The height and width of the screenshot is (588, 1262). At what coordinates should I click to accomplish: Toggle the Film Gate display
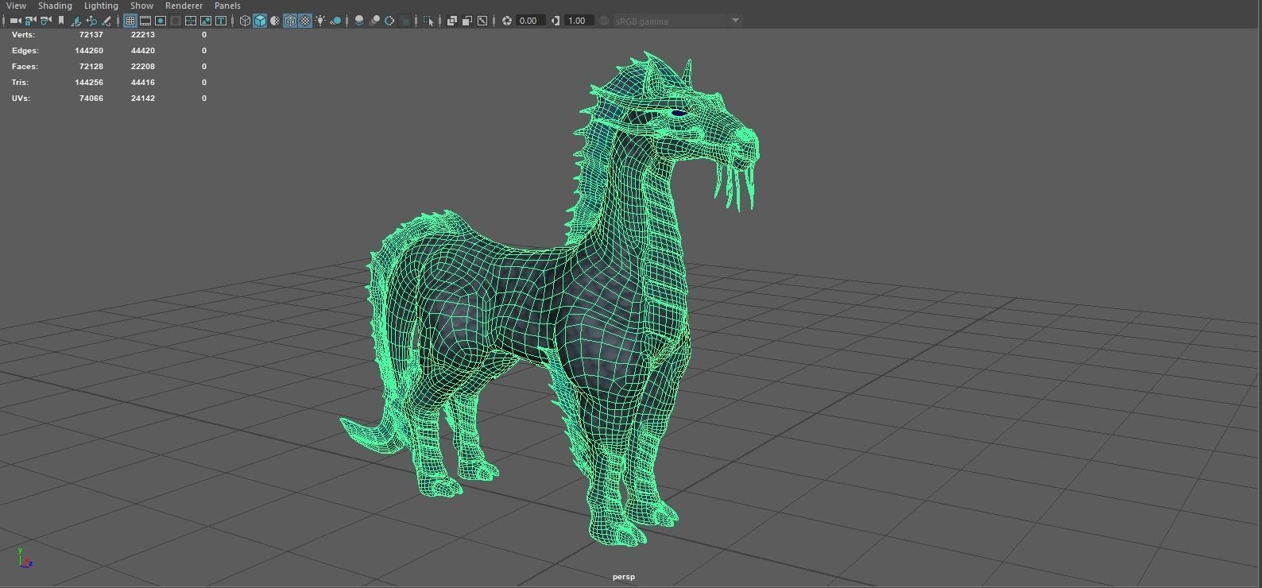(x=145, y=21)
